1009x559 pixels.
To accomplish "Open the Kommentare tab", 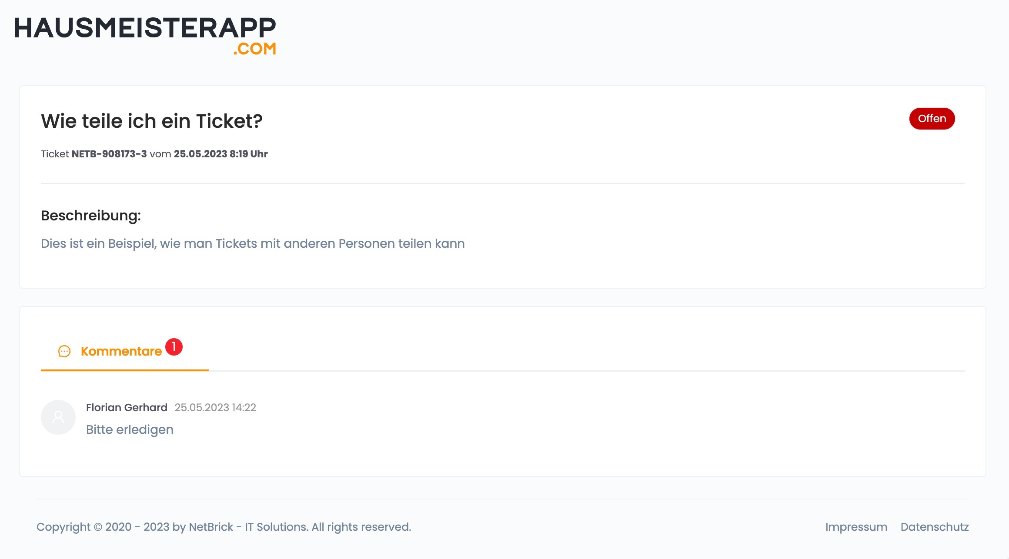I will 125,351.
